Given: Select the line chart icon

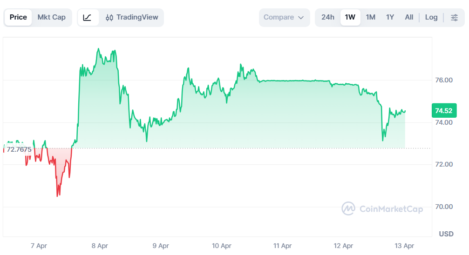Looking at the screenshot, I should click(88, 17).
